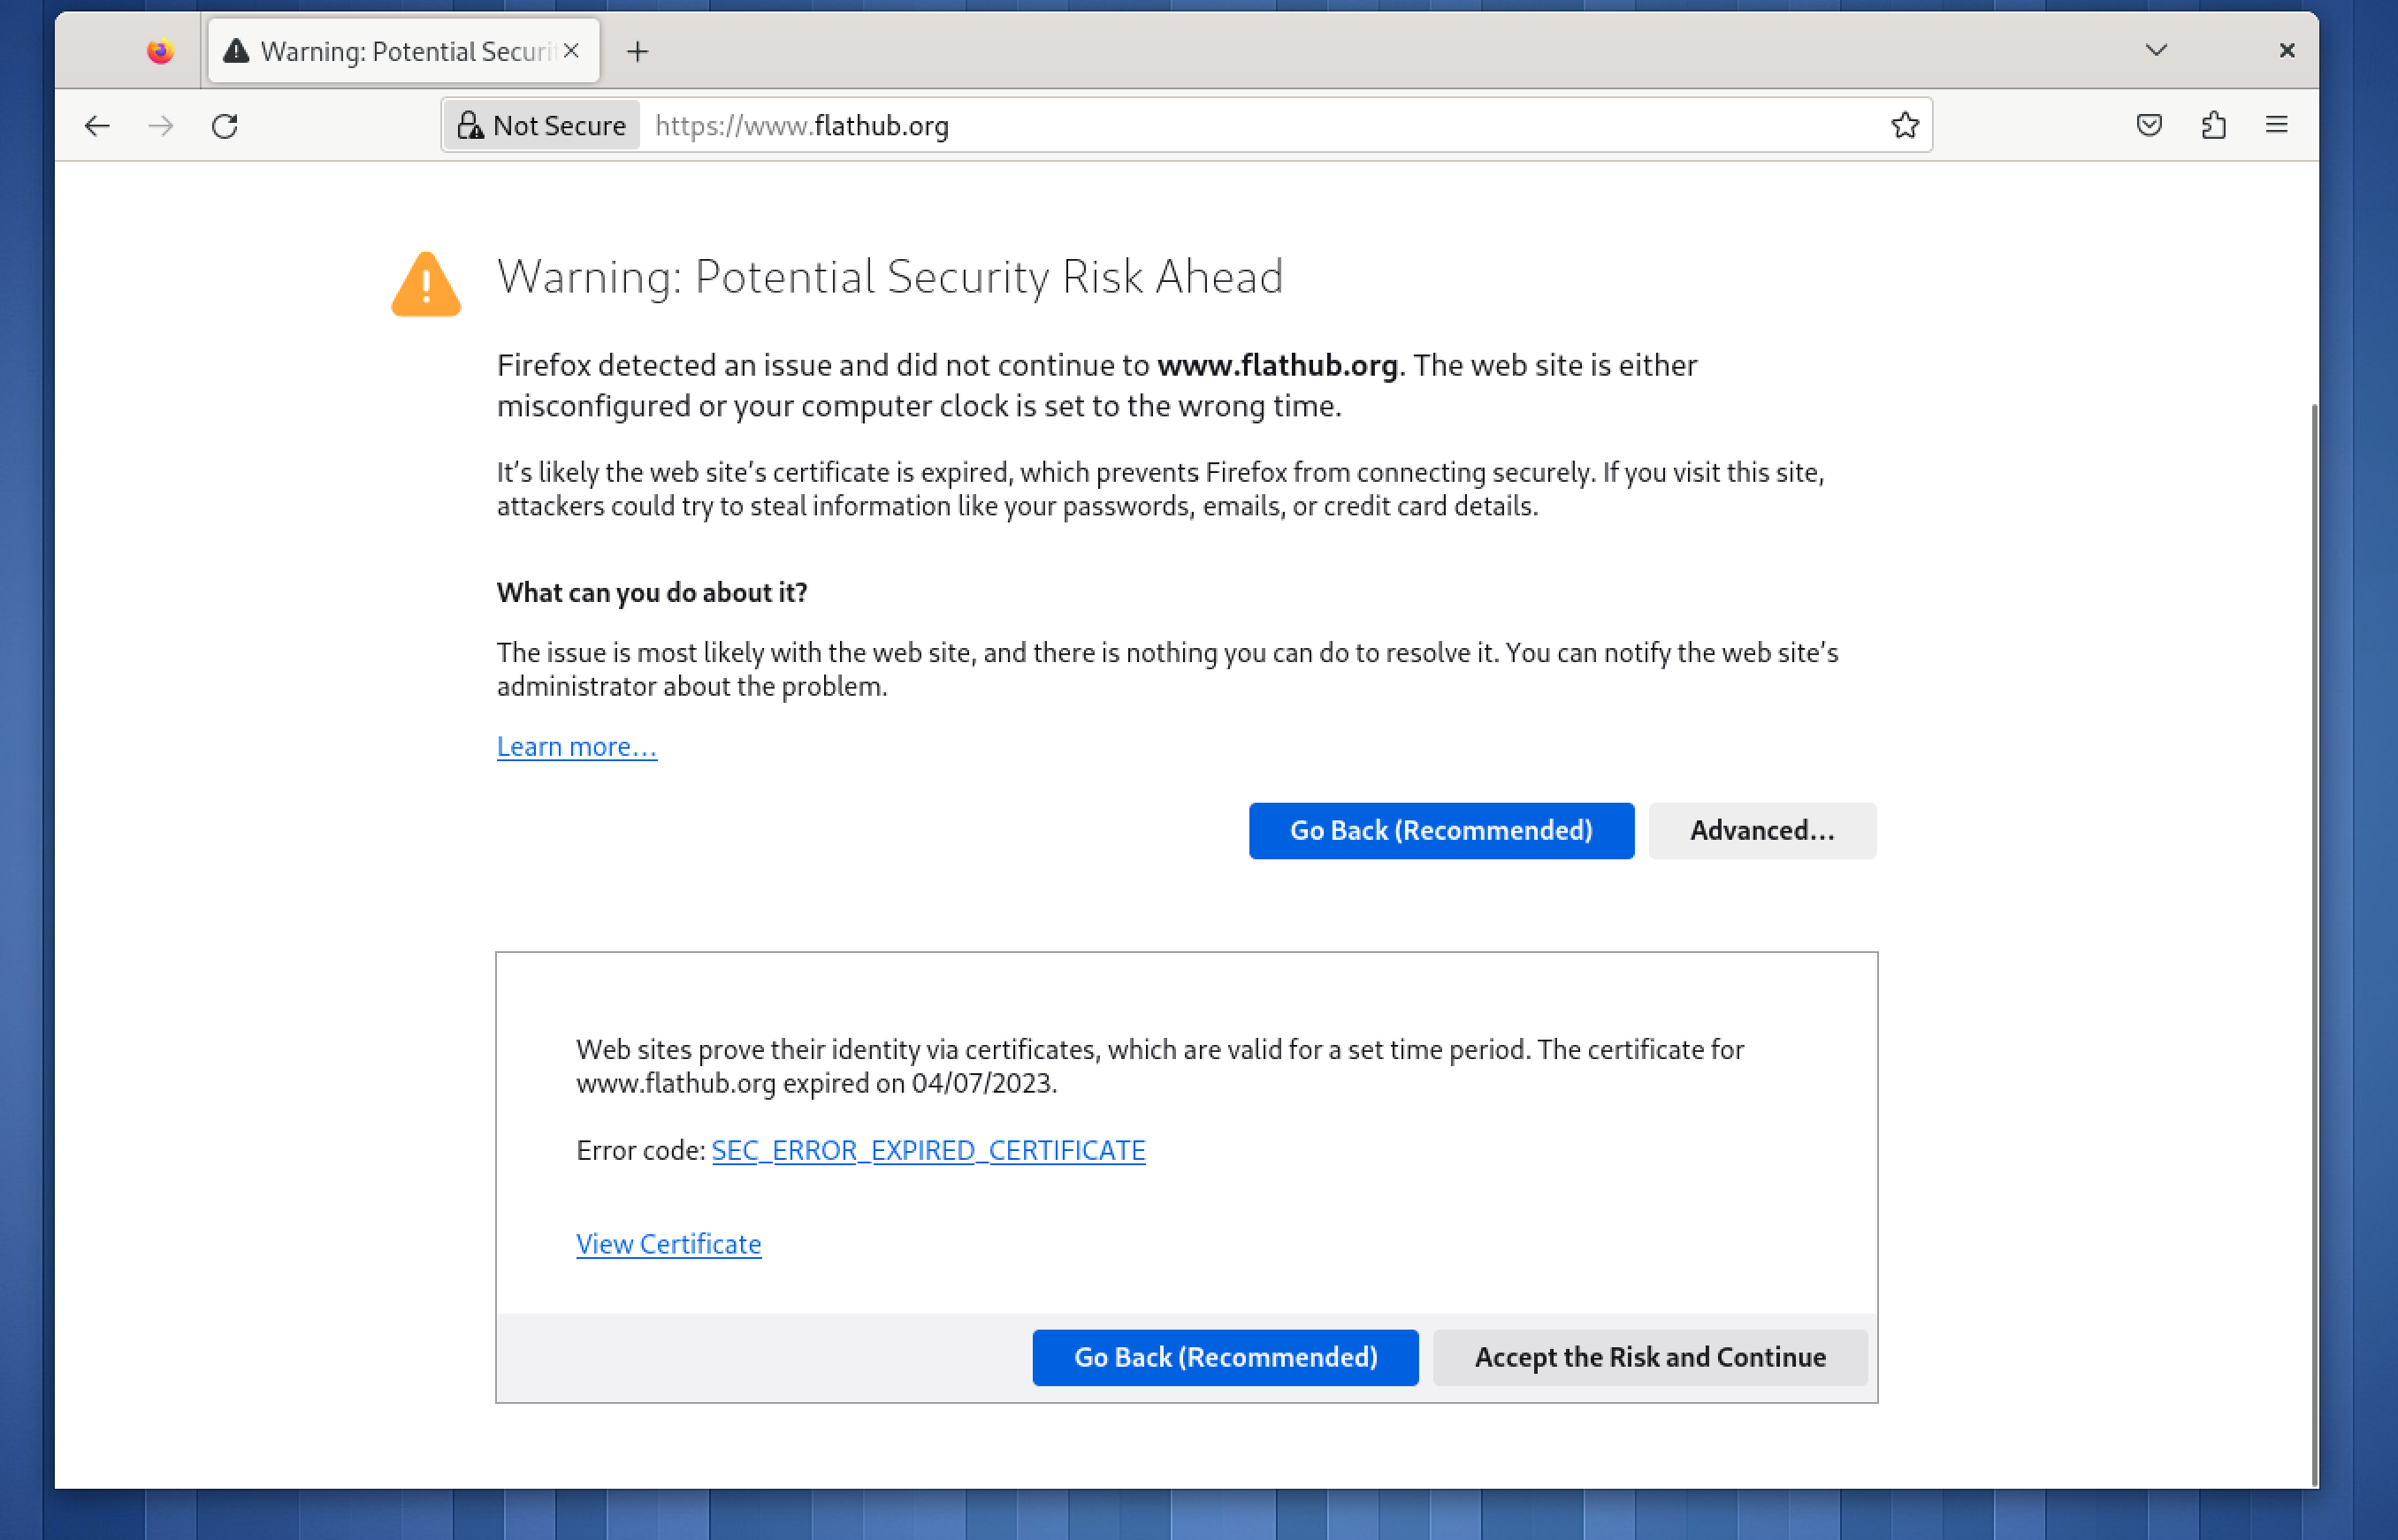Screen dimensions: 2398x1540
Task: Open the Firefox hamburger application menu
Action: (2277, 125)
